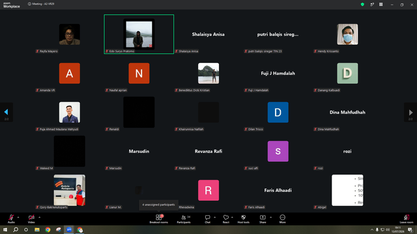The width and height of the screenshot is (417, 234).
Task: Select Hendy Krissanto's masked profile photo
Action: 347,34
